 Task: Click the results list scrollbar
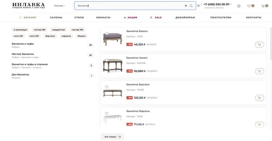click(x=271, y=43)
